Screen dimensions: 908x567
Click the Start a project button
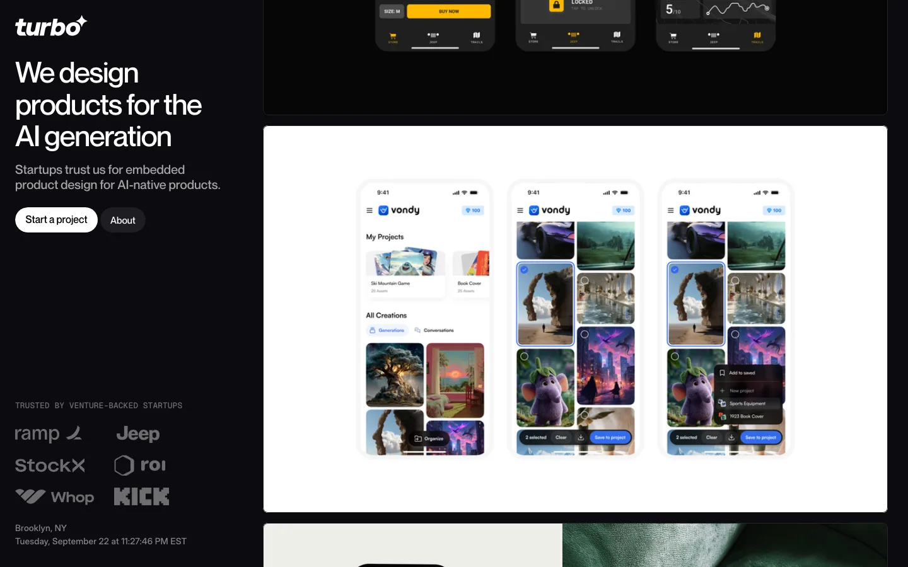click(56, 220)
